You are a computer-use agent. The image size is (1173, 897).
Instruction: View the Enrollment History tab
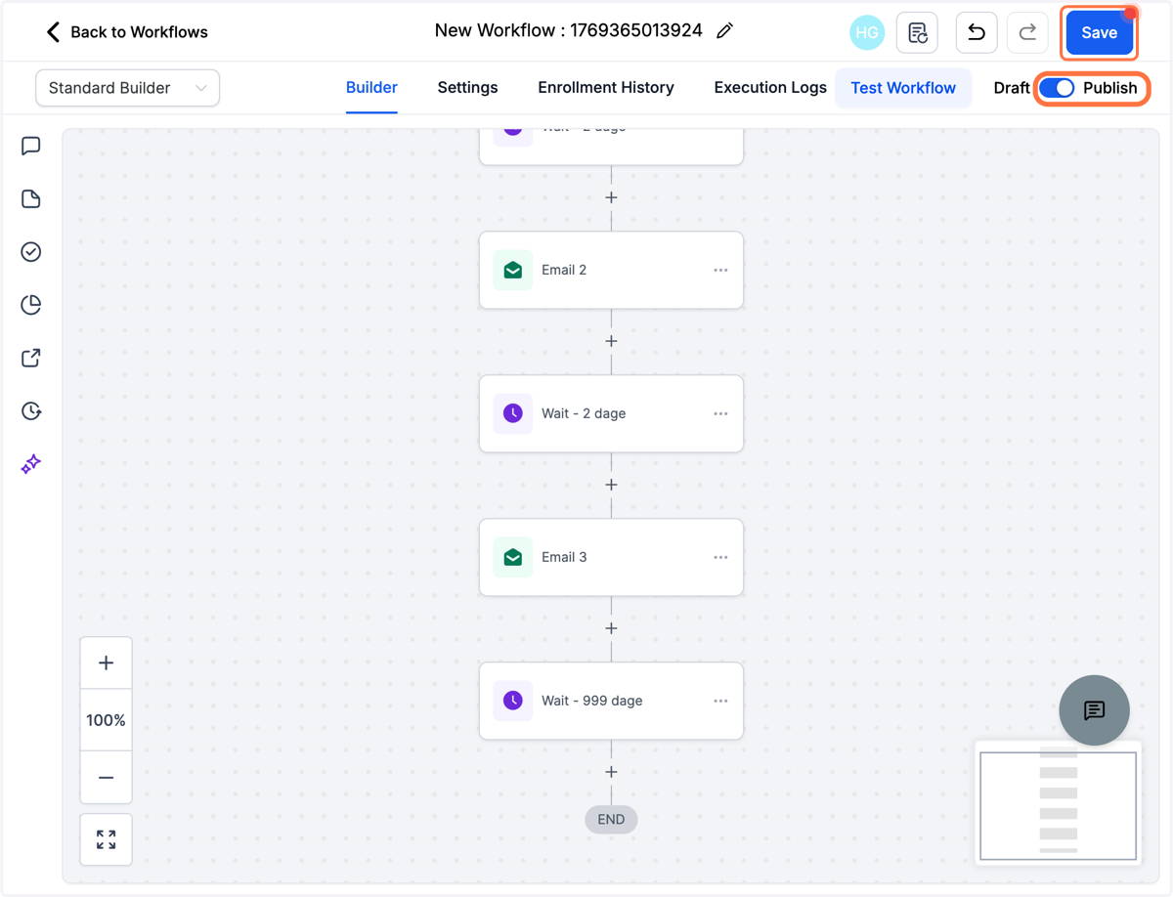(x=606, y=88)
